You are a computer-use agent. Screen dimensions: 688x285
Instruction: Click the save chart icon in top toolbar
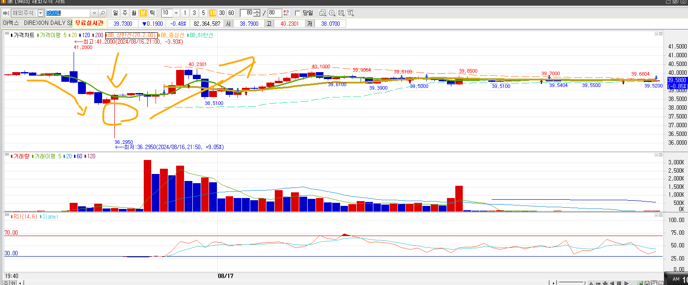[x=341, y=13]
